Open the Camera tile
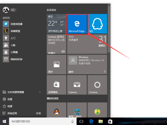167x125 pixels. [77, 85]
